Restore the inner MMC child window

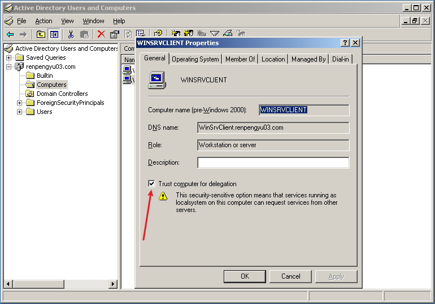pyautogui.click(x=415, y=21)
